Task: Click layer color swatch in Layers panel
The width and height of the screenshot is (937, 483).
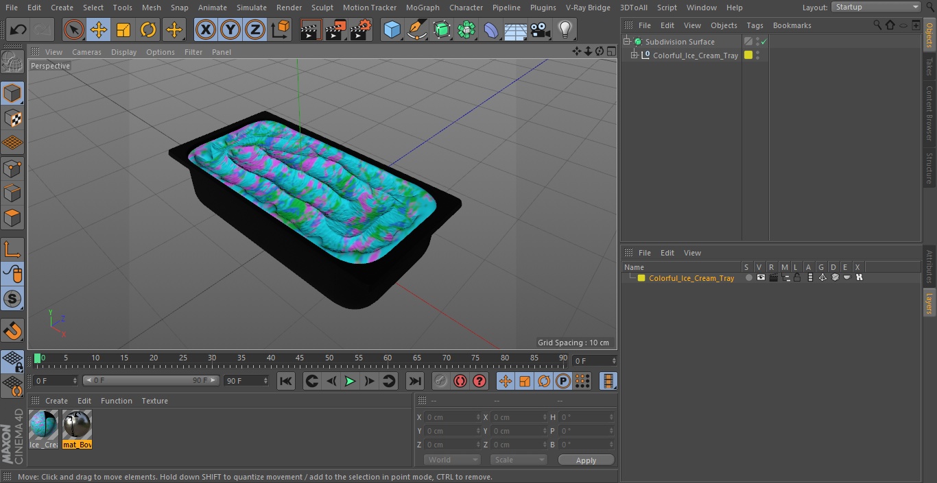Action: (x=641, y=278)
